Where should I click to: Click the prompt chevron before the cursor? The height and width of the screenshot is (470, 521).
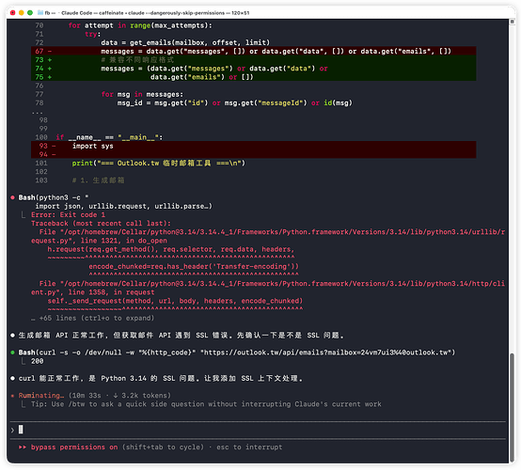[12, 431]
